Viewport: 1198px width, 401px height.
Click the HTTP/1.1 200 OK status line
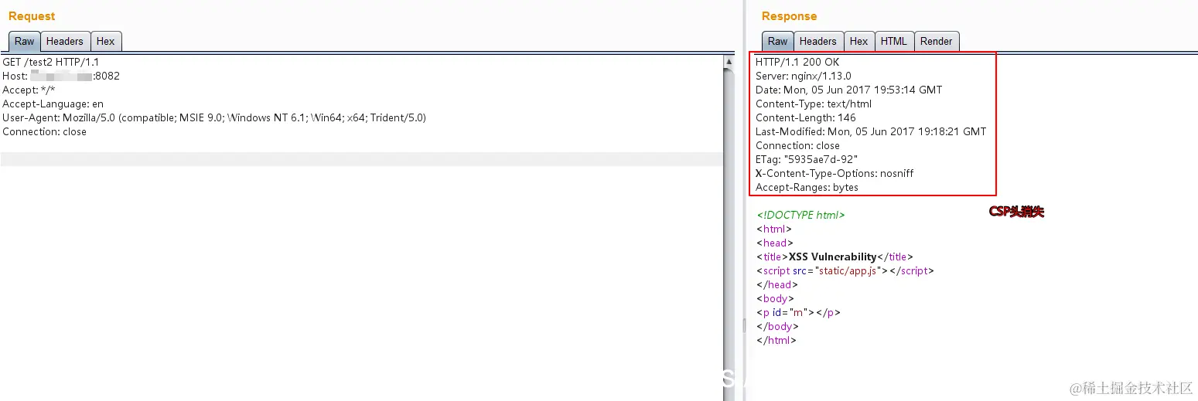click(x=797, y=62)
